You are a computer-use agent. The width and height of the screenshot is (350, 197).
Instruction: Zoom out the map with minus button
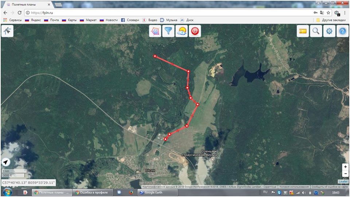click(x=345, y=174)
